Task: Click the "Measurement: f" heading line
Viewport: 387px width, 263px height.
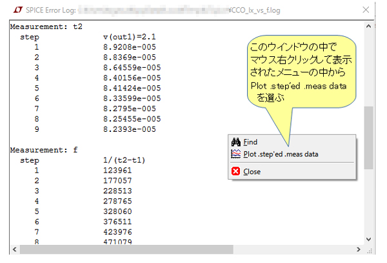Action: (x=44, y=149)
